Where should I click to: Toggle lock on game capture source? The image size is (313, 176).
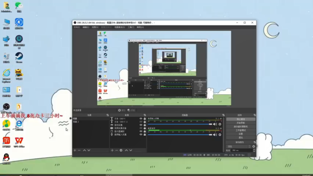[x=145, y=125]
